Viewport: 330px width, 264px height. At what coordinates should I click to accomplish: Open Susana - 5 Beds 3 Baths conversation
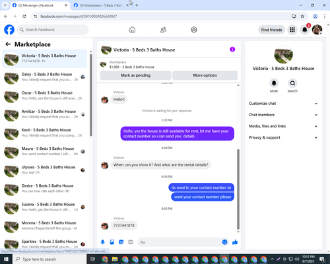[44, 207]
